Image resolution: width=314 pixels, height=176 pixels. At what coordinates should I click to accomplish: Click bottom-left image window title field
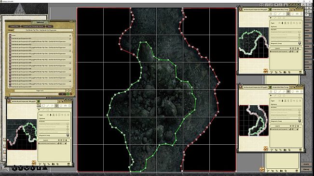point(24,101)
